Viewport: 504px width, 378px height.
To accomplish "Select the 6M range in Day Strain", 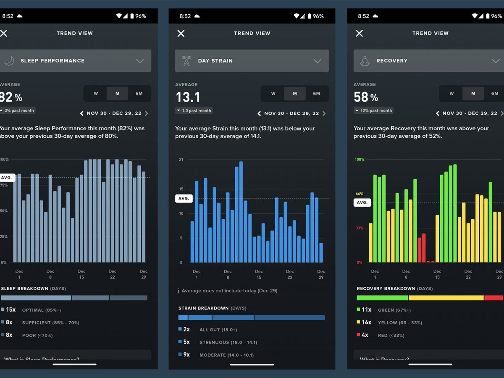I will pos(316,94).
